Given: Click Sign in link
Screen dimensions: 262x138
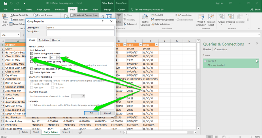Looking at the screenshot, I should click(x=219, y=3).
